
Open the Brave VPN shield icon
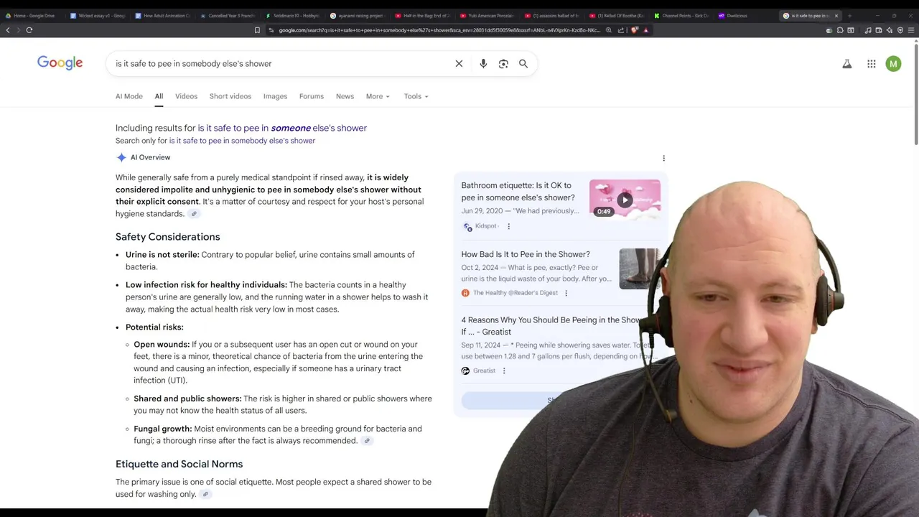click(x=900, y=30)
